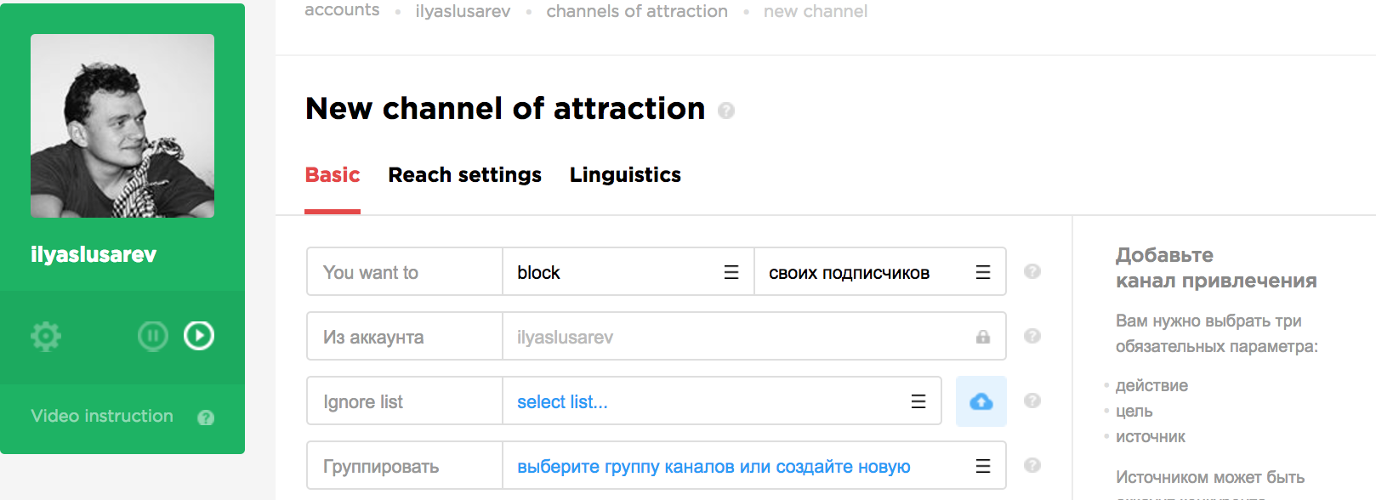Click help icon next to page title
The height and width of the screenshot is (500, 1376).
(725, 111)
